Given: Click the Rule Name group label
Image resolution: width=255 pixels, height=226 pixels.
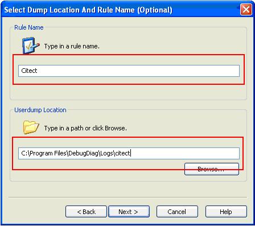Looking at the screenshot, I should coord(29,27).
